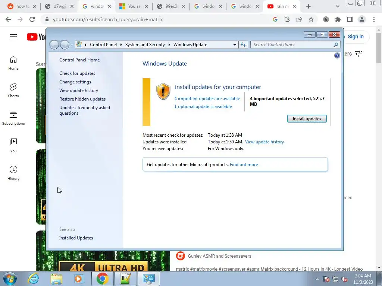This screenshot has width=382, height=286.
Task: Click the search magnifier in Control Panel
Action: pos(336,45)
